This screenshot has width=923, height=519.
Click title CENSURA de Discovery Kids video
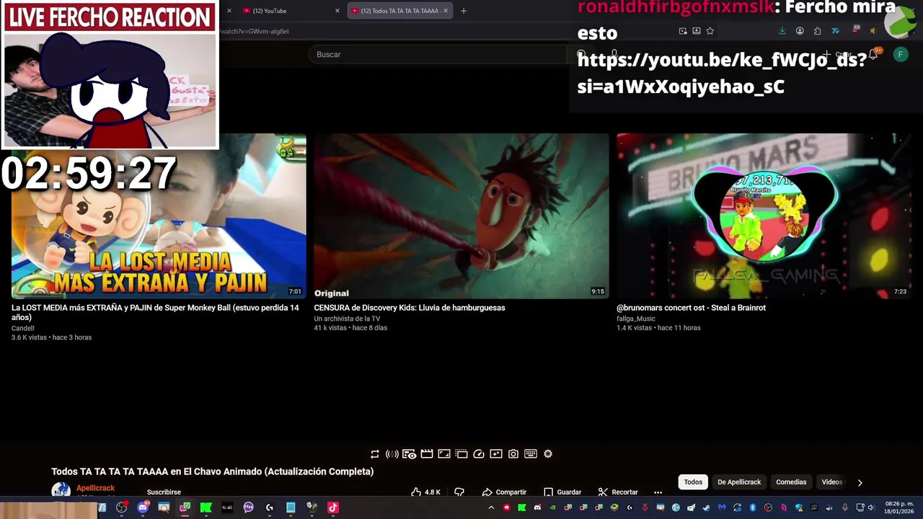(x=410, y=308)
